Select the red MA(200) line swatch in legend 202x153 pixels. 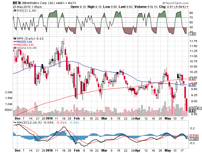click(x=15, y=45)
